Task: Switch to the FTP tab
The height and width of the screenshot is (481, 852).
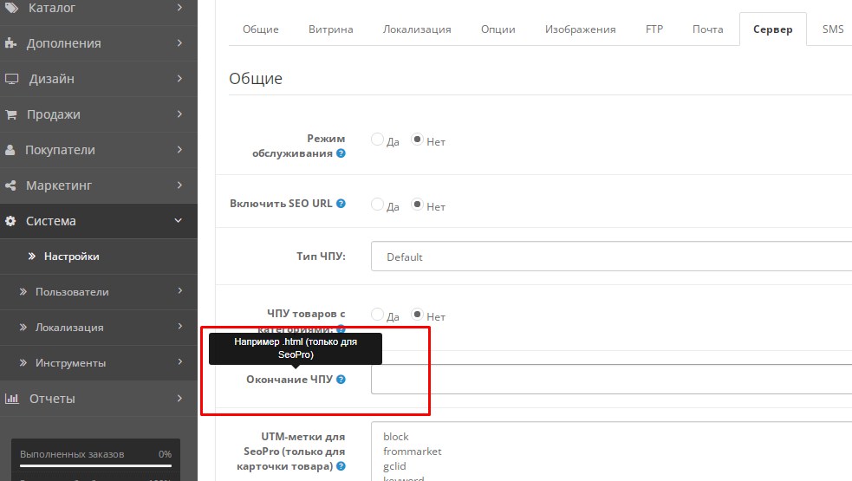Action: pyautogui.click(x=654, y=29)
